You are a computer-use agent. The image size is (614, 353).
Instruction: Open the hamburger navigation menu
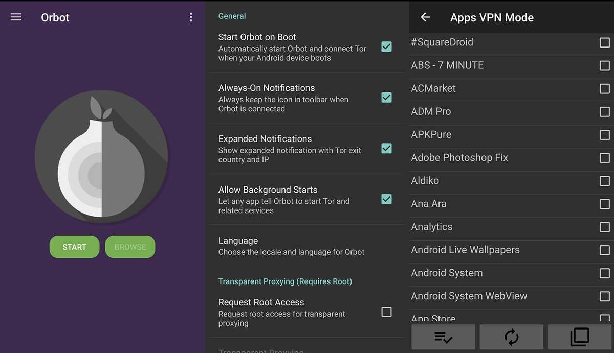pos(16,17)
